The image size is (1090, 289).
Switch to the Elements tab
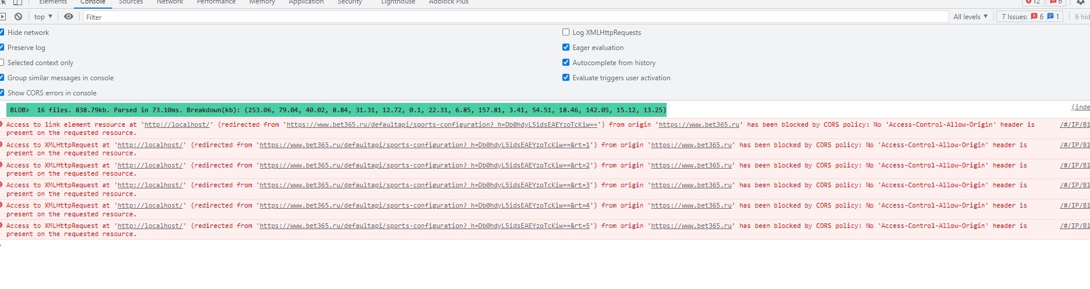coord(53,2)
